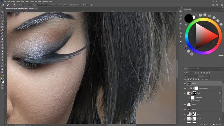The height and width of the screenshot is (126, 224).
Task: Hide the Hue/Saturation 1 layer eye
Action: pyautogui.click(x=185, y=89)
